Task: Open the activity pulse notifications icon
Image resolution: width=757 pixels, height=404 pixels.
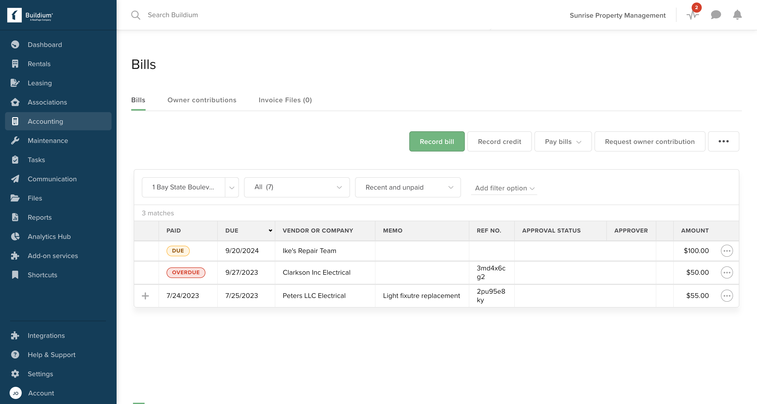Action: point(692,15)
